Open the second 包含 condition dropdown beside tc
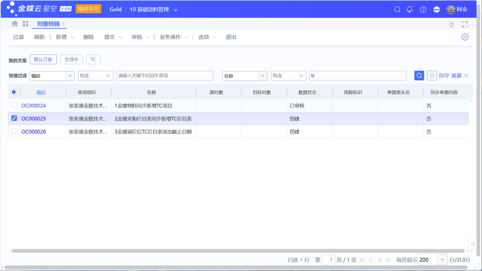 [x=288, y=76]
